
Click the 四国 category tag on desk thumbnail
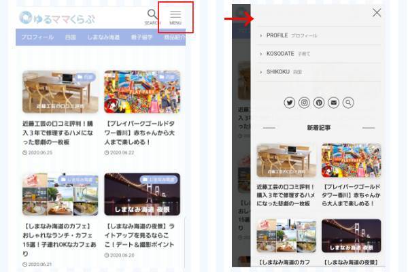(x=86, y=77)
